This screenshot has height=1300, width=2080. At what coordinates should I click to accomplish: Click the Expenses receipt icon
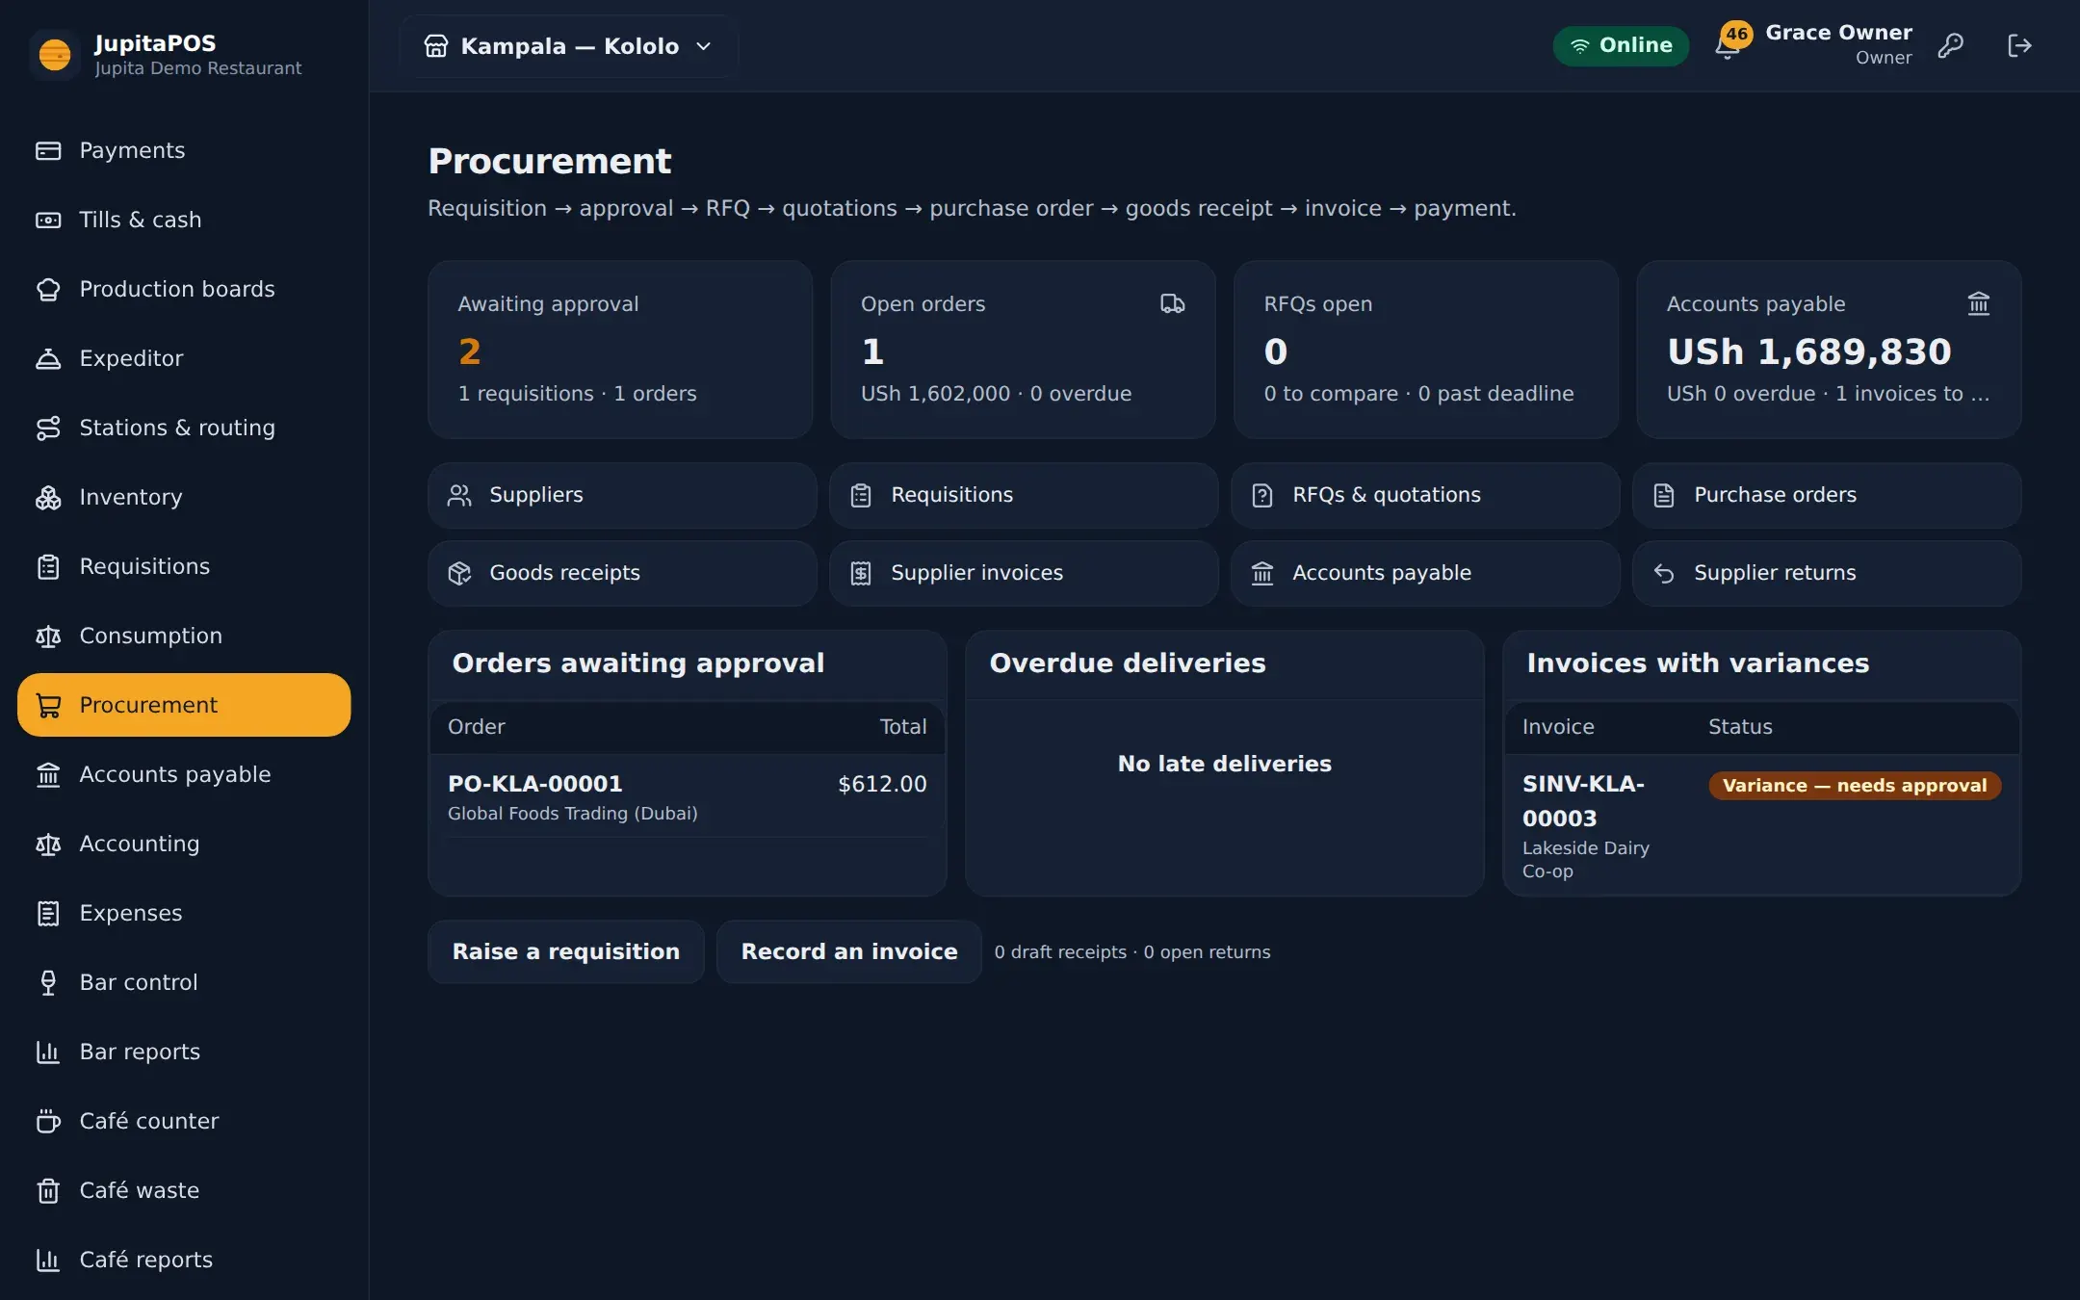(48, 913)
